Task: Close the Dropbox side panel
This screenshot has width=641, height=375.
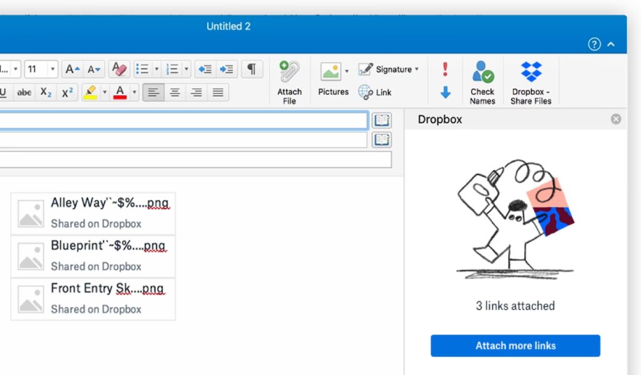Action: point(616,119)
